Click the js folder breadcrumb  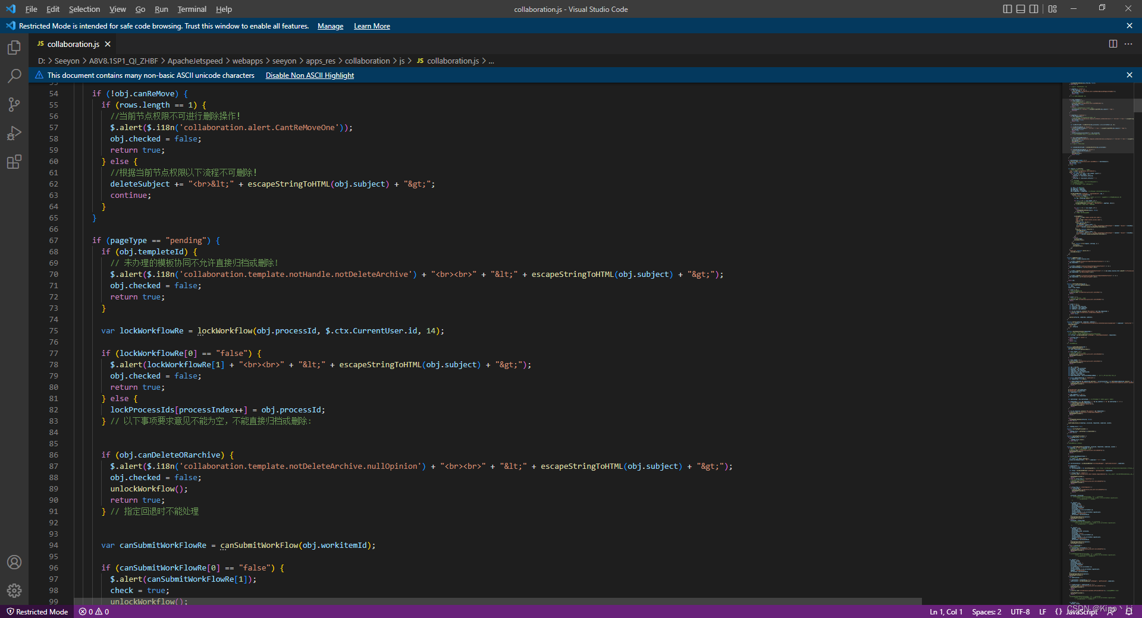pyautogui.click(x=402, y=61)
